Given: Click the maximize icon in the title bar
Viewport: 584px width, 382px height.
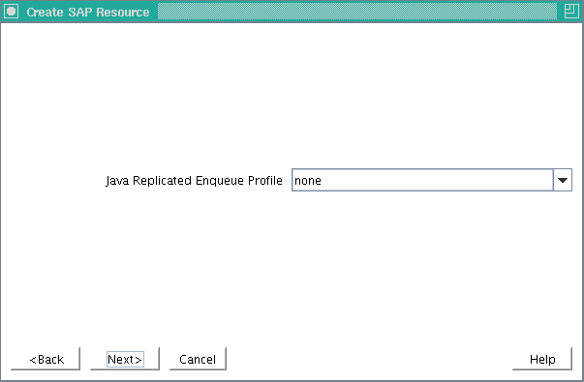Looking at the screenshot, I should 571,12.
